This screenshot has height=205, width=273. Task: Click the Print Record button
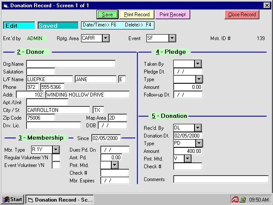(137, 15)
